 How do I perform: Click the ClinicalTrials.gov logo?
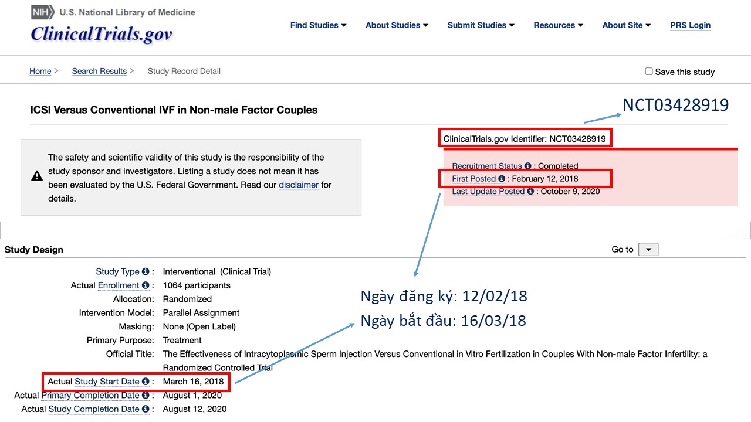[102, 33]
